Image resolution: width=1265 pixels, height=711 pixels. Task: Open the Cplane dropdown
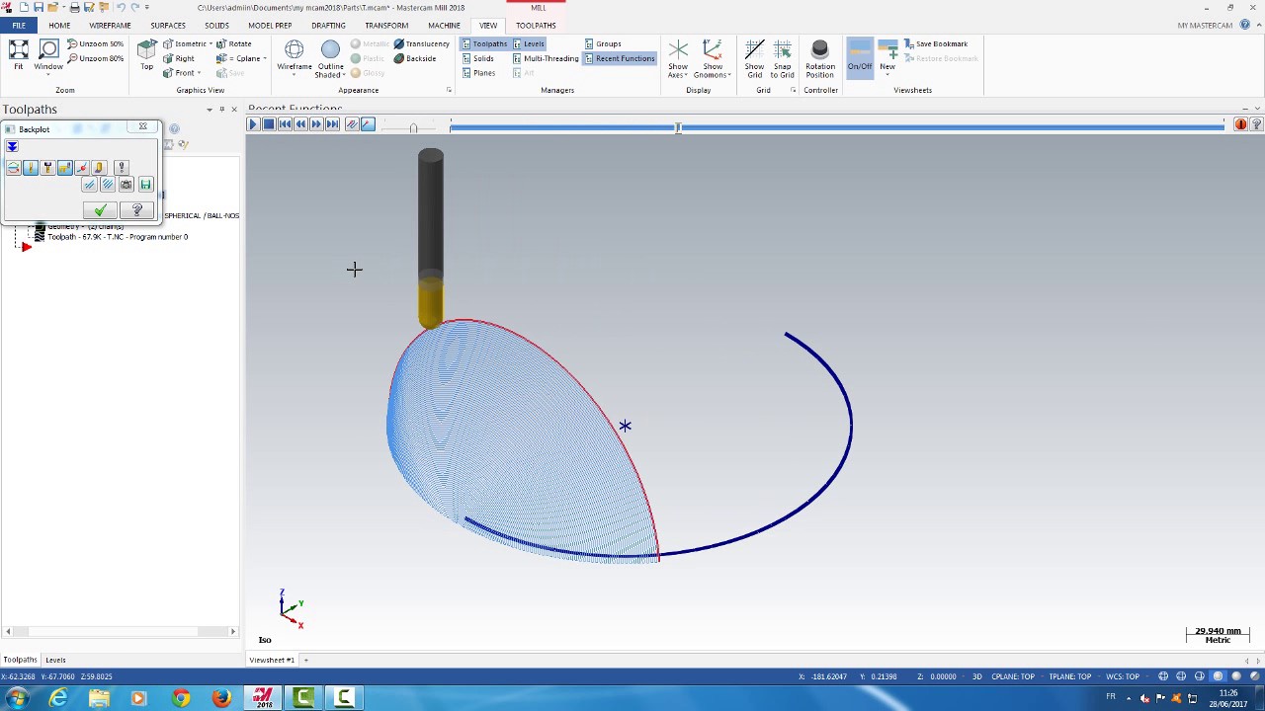[265, 58]
